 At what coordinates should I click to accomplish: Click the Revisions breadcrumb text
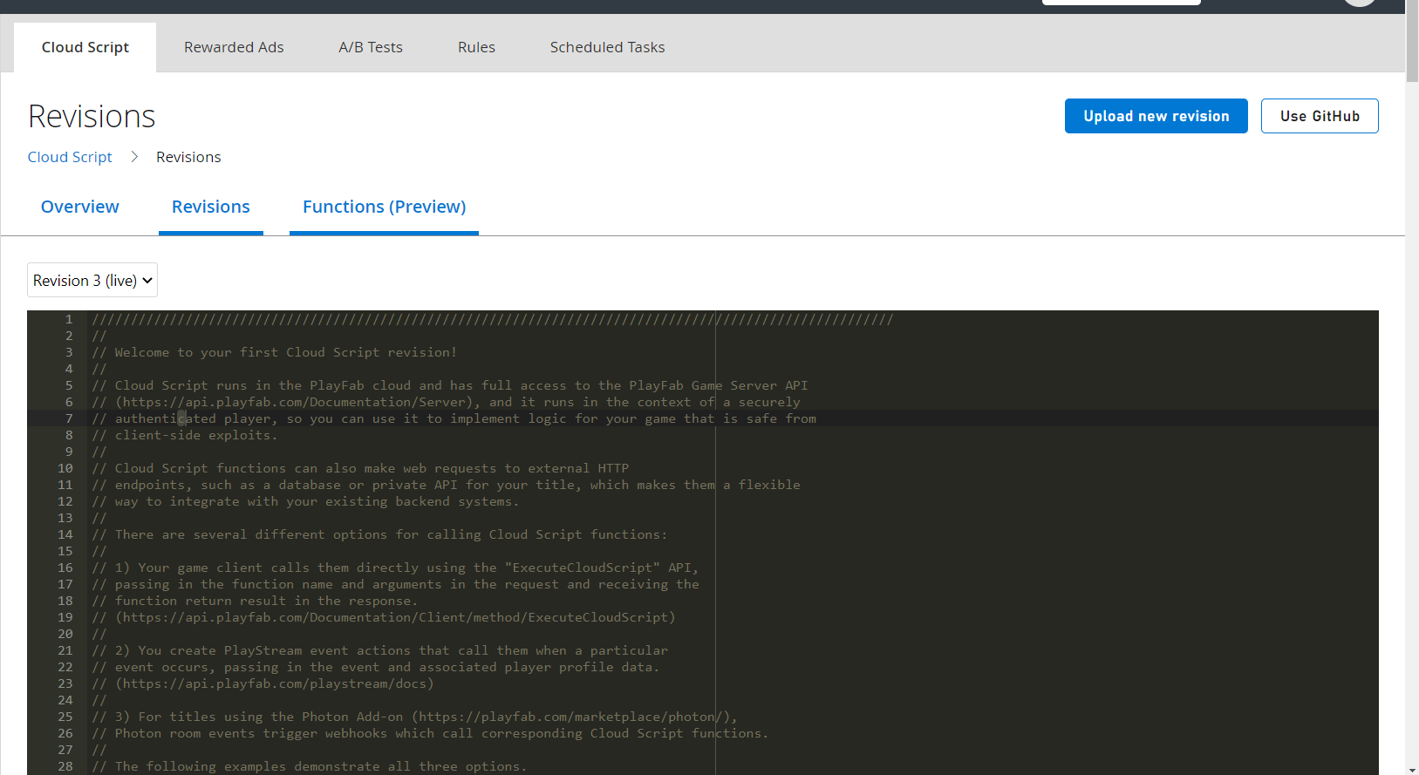[188, 157]
